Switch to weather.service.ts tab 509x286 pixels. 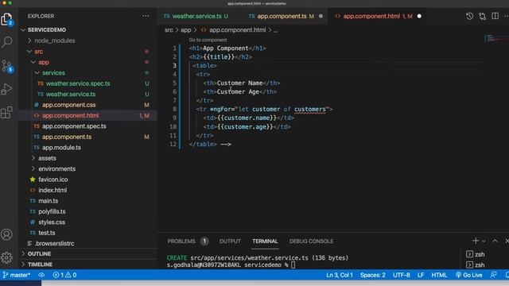tap(196, 16)
